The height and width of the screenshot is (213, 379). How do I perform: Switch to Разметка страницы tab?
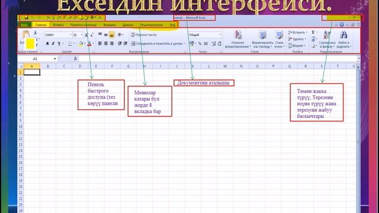click(83, 25)
